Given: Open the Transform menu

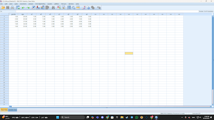Looking at the screenshot, I should click(23, 4).
